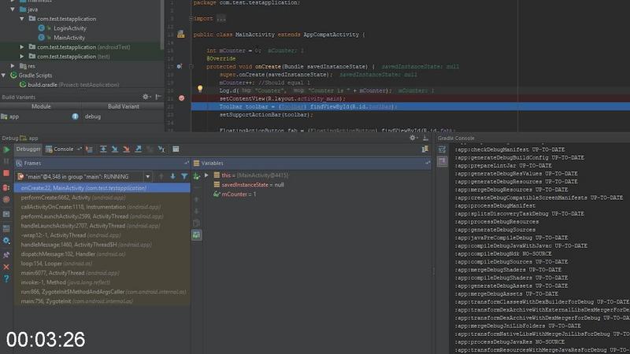This screenshot has height=354, width=630.
Task: Select the Variables panel header
Action: coord(311,164)
